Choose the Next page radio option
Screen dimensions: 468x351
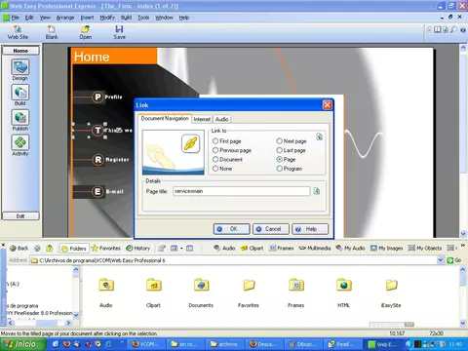point(279,141)
